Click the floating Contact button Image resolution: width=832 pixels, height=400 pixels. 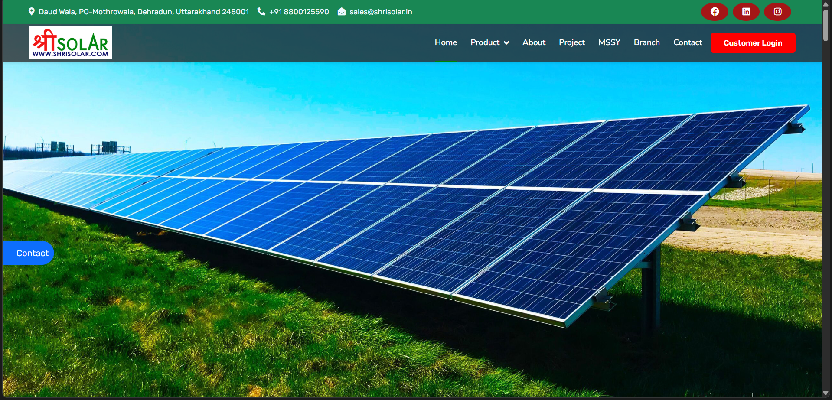pyautogui.click(x=28, y=253)
